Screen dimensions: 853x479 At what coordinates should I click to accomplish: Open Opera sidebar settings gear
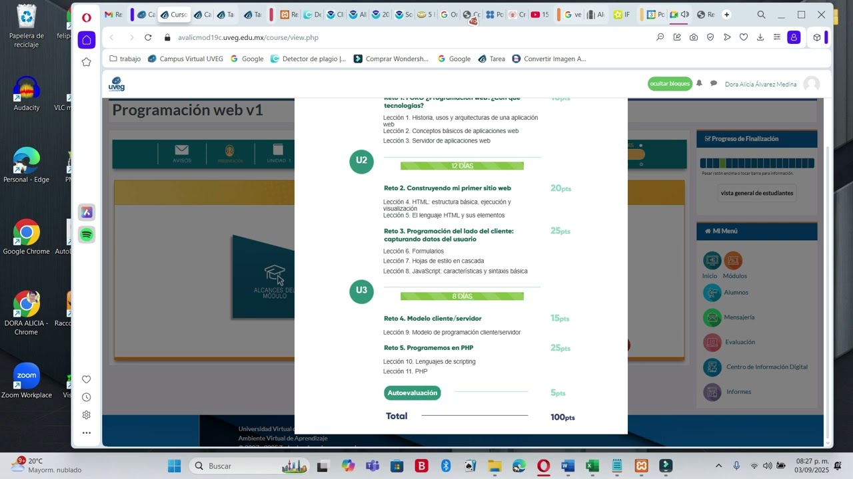(87, 415)
